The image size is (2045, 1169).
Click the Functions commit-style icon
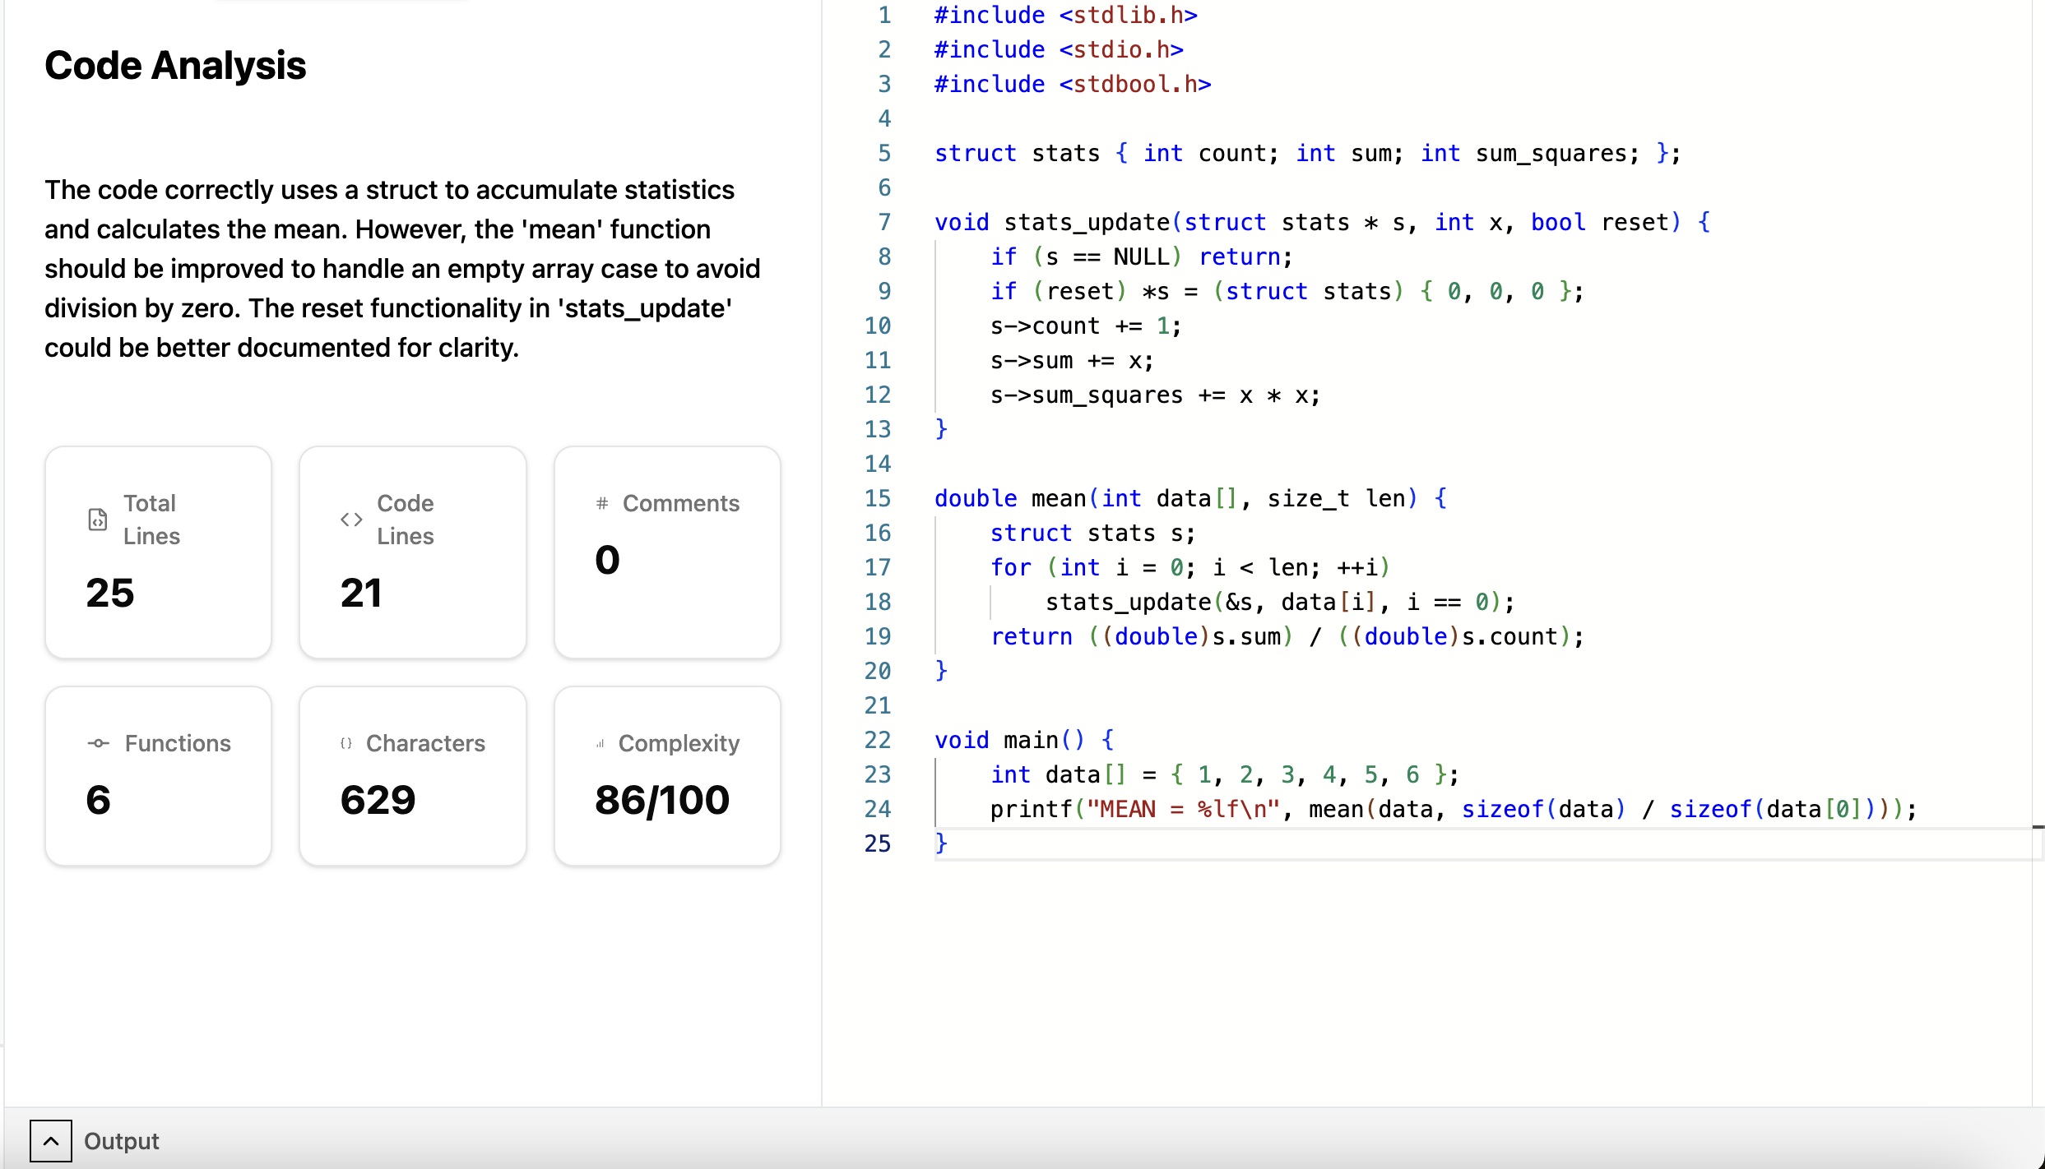98,743
